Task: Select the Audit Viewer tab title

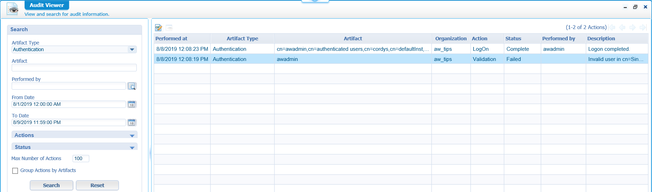Action: [47, 5]
